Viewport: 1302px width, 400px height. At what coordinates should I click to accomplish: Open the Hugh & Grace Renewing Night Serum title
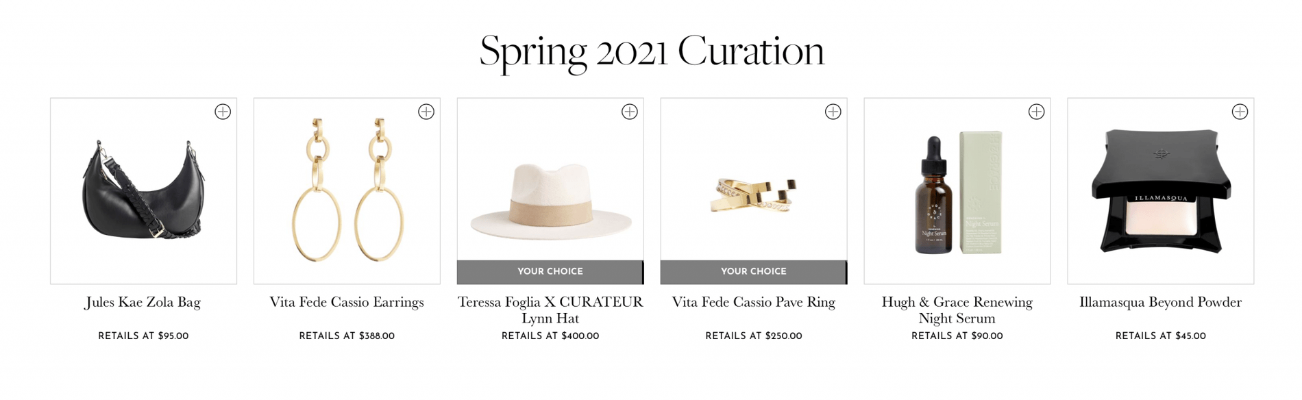pyautogui.click(x=957, y=310)
